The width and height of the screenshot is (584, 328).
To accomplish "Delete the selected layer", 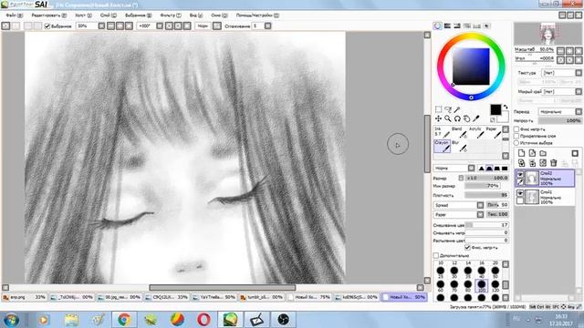I will [554, 163].
